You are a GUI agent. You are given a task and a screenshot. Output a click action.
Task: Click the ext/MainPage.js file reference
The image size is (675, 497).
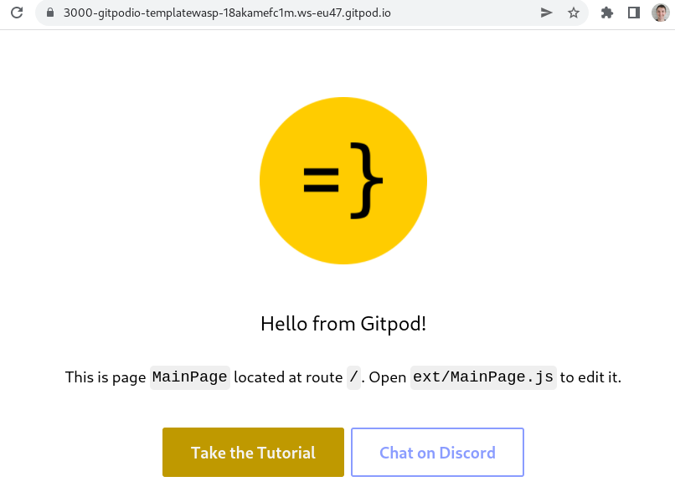coord(482,377)
